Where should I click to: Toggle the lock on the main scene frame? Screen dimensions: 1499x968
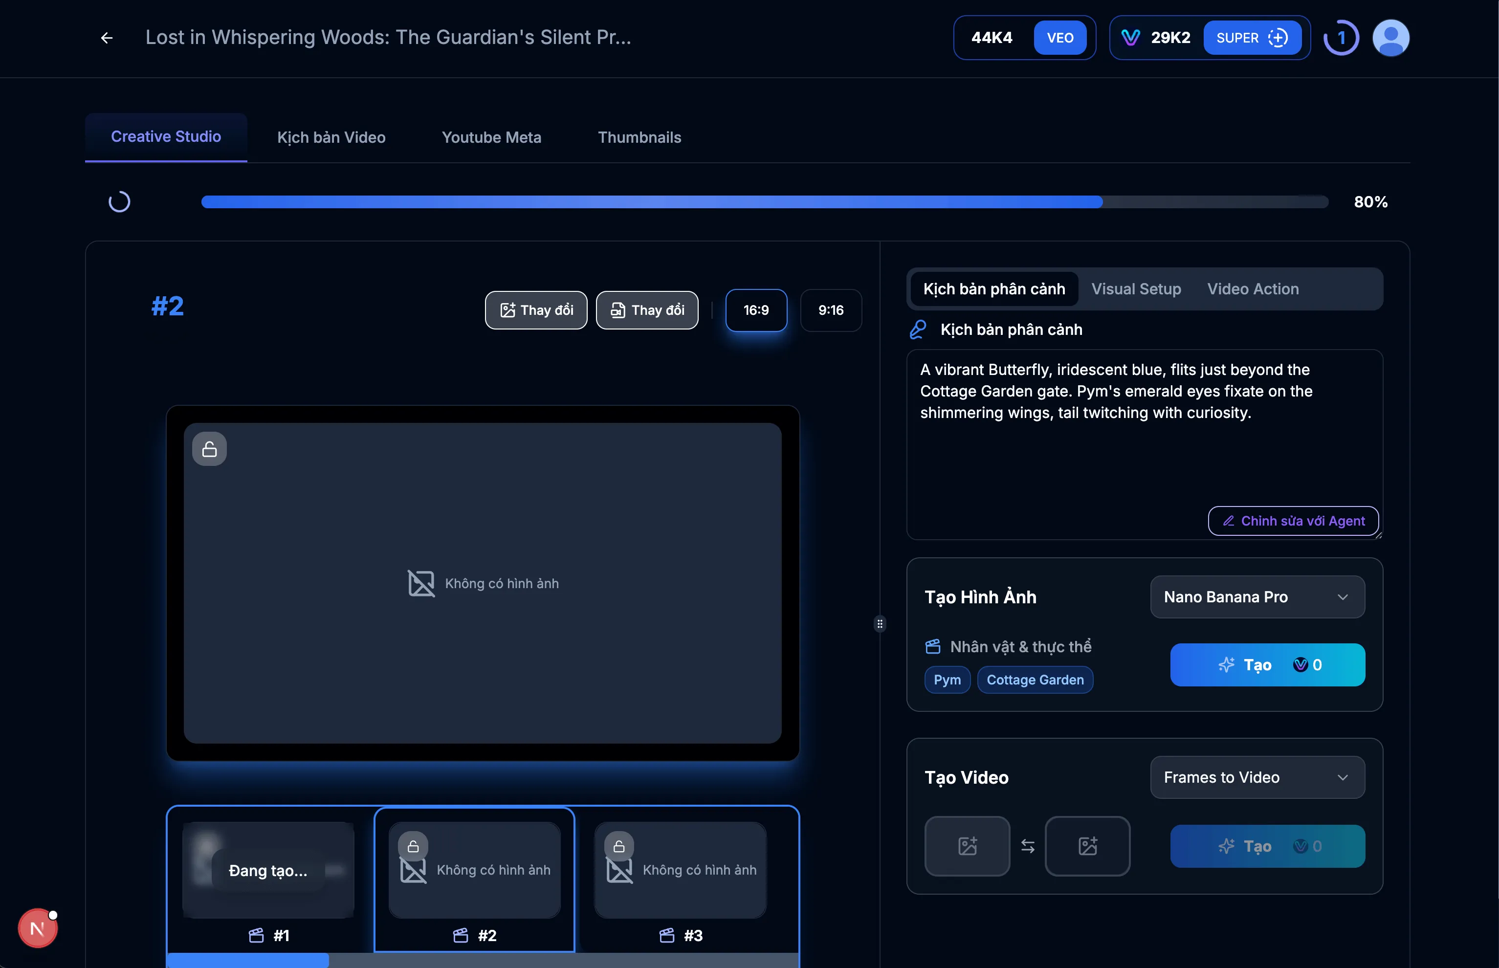point(209,448)
